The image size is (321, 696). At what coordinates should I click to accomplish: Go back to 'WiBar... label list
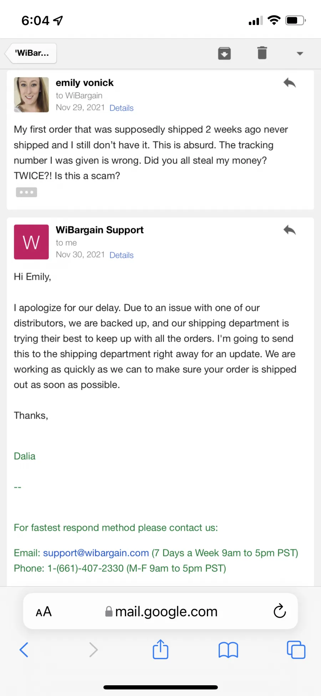pyautogui.click(x=31, y=53)
